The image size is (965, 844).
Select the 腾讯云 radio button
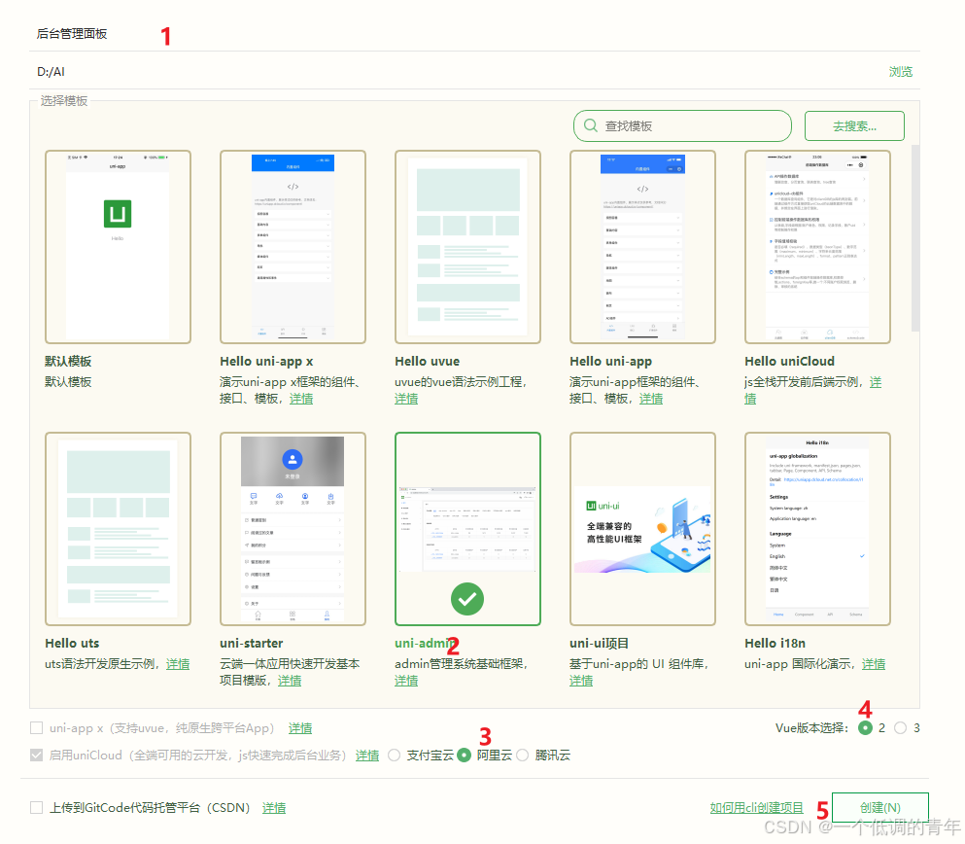click(x=522, y=755)
